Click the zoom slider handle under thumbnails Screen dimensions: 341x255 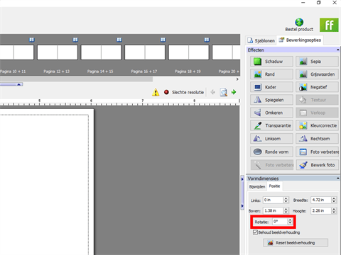[x=19, y=84]
